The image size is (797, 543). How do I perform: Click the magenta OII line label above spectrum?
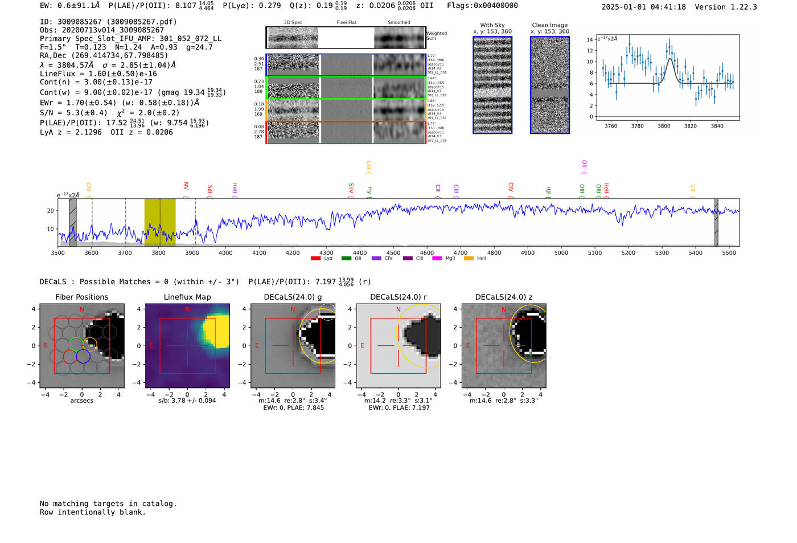pyautogui.click(x=584, y=166)
